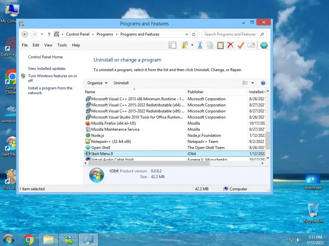
Task: Click the search magnifier icon
Action: coord(262,34)
